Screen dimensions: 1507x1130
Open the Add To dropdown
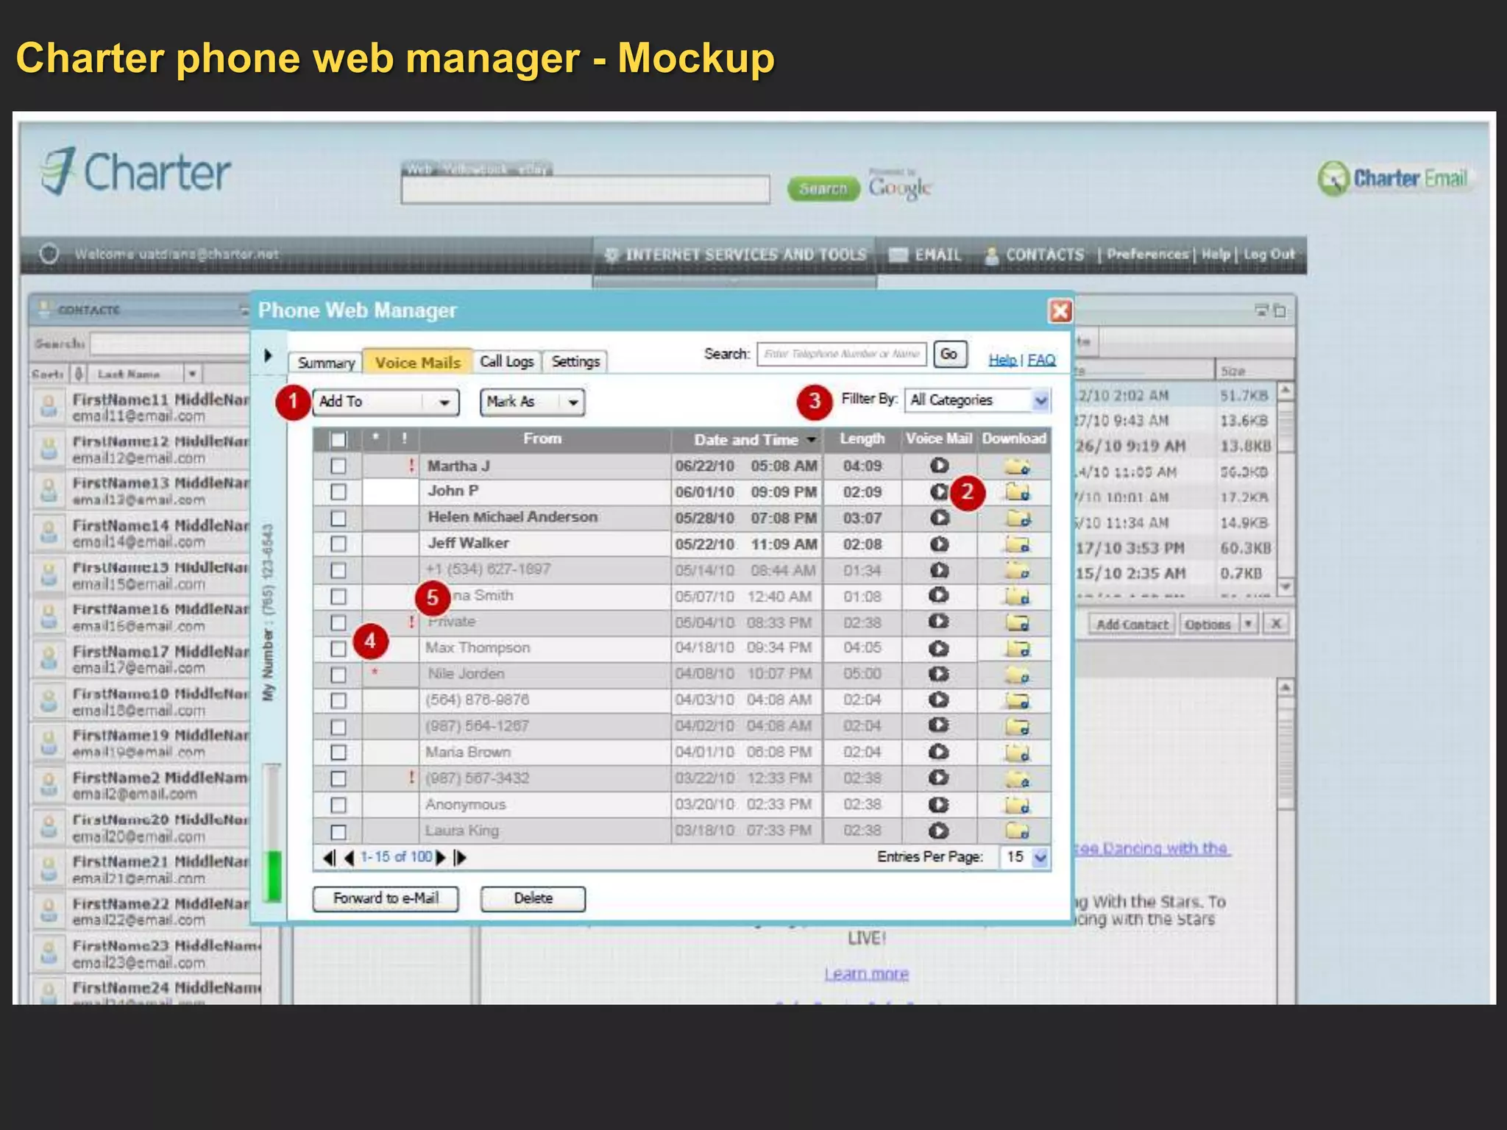point(386,402)
